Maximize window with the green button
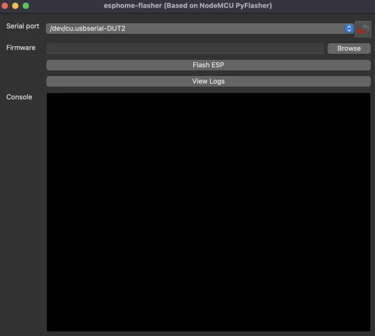Viewport: 375px width, 336px height. pyautogui.click(x=25, y=6)
